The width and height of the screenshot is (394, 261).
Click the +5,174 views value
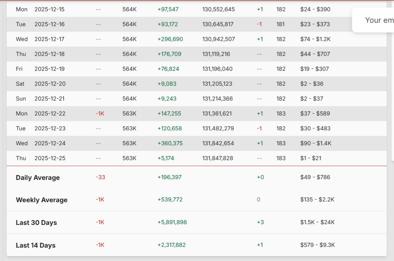pos(166,158)
